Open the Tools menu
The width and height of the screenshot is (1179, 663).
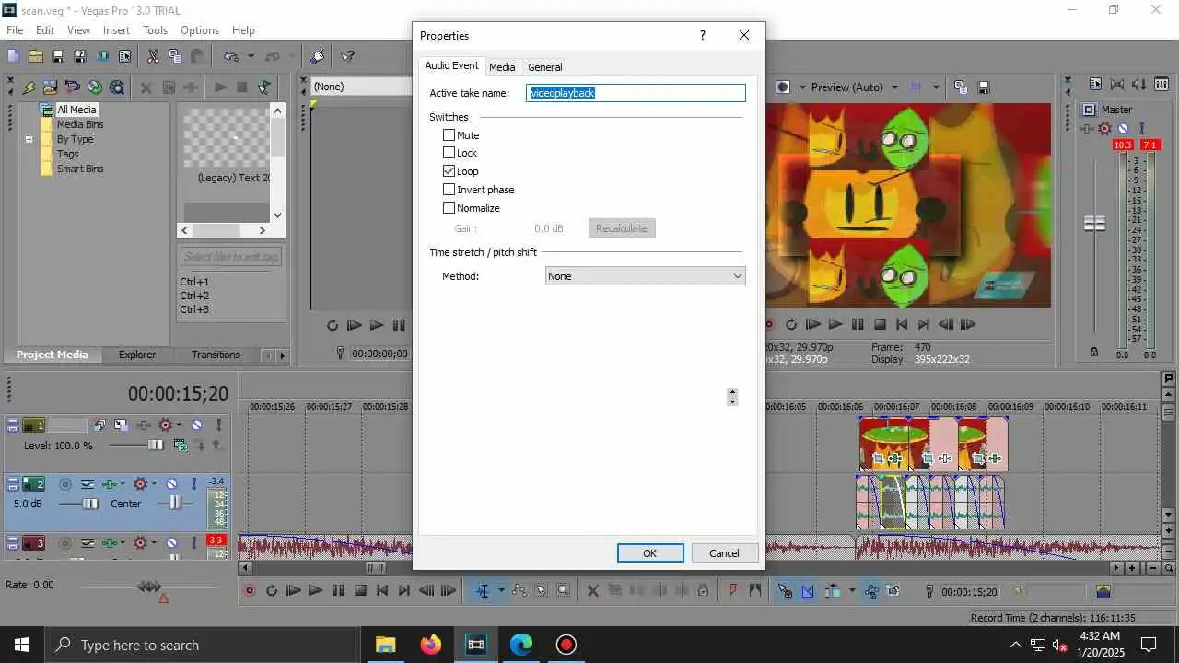point(155,30)
